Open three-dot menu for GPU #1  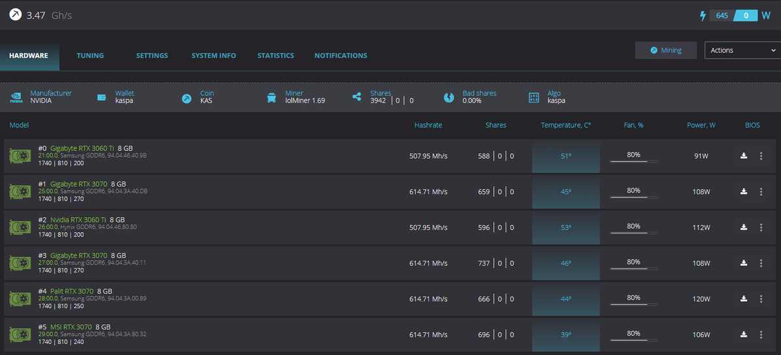coord(761,192)
